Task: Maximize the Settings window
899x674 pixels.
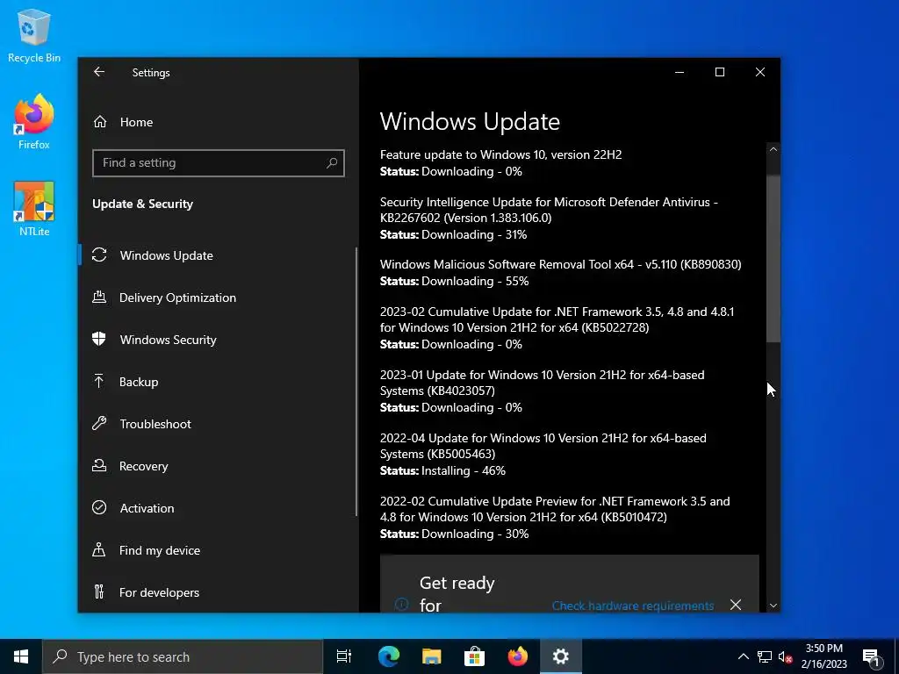Action: [720, 72]
